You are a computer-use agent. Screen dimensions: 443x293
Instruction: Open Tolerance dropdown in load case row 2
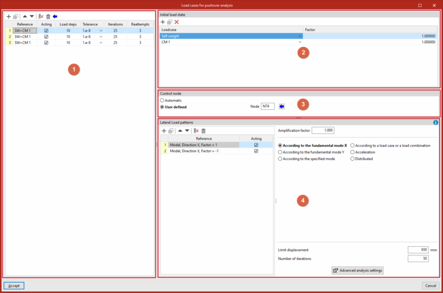101,36
